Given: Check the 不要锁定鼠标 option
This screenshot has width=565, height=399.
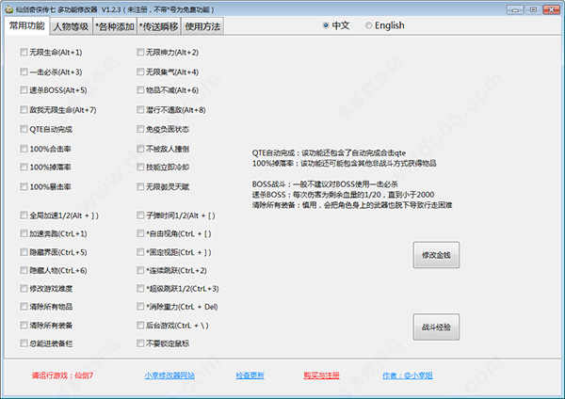Looking at the screenshot, I should 140,343.
